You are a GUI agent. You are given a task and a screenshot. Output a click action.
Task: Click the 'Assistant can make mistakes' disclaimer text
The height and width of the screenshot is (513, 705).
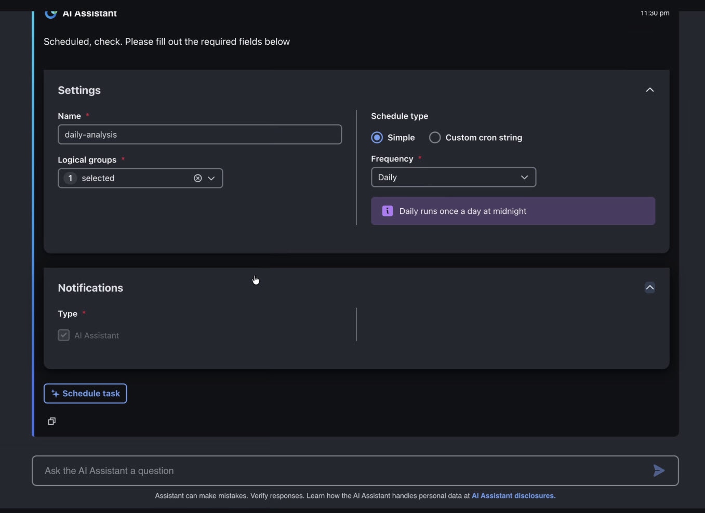click(312, 496)
